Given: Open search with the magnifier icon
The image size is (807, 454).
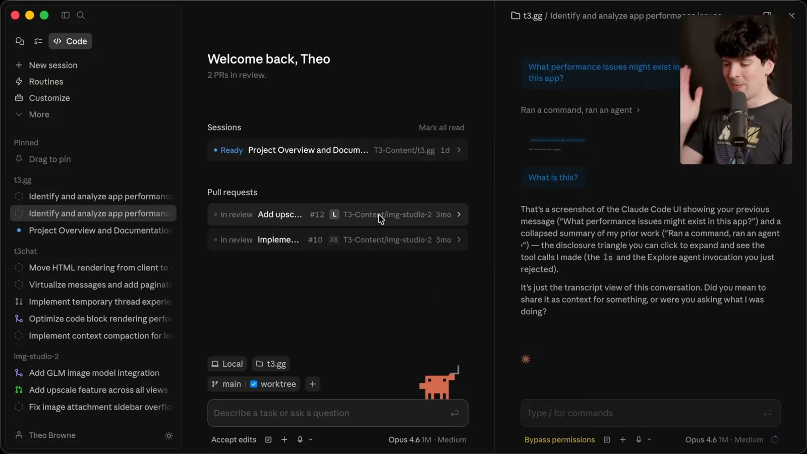Looking at the screenshot, I should click(81, 15).
